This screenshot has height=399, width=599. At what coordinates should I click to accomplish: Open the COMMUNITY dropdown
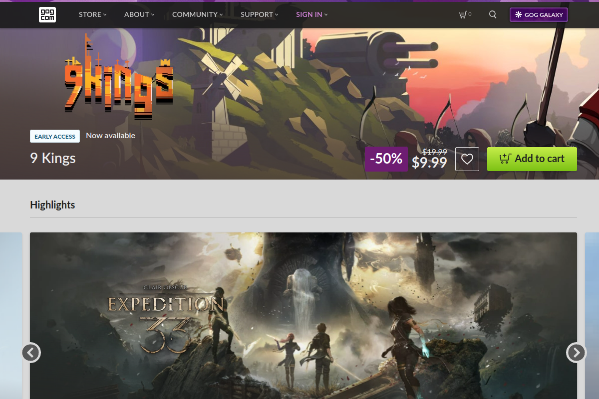pyautogui.click(x=197, y=14)
